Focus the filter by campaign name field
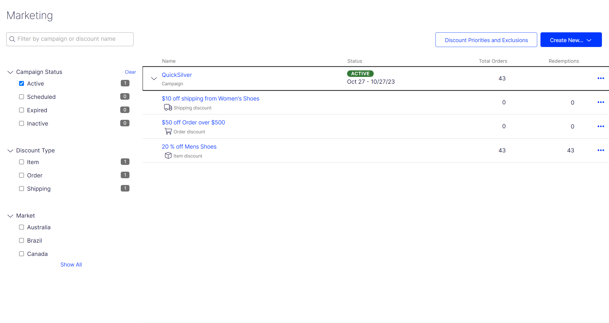 point(70,39)
